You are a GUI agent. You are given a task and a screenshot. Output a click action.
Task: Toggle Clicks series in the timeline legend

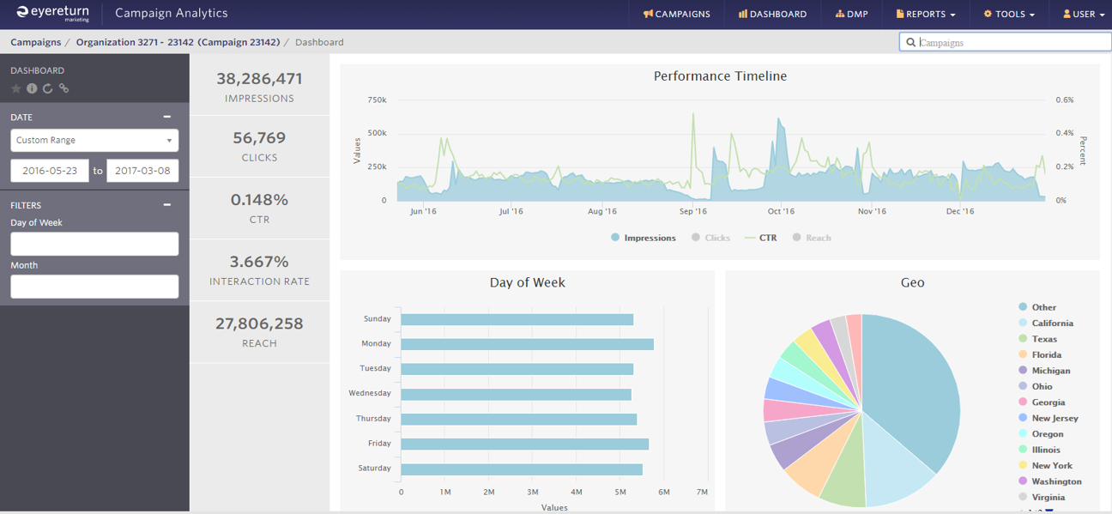[713, 237]
